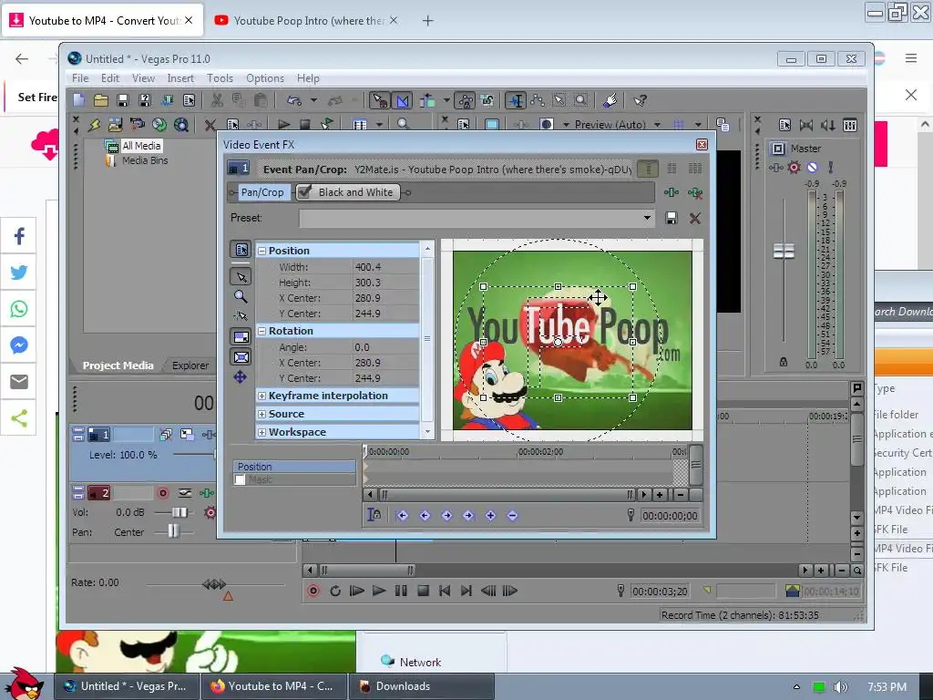Click Master FX gear icon
The width and height of the screenshot is (933, 700).
point(794,168)
